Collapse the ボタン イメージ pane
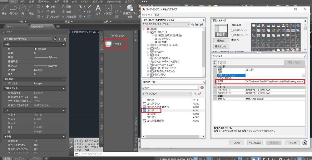This screenshot has height=160, width=312. [305, 21]
